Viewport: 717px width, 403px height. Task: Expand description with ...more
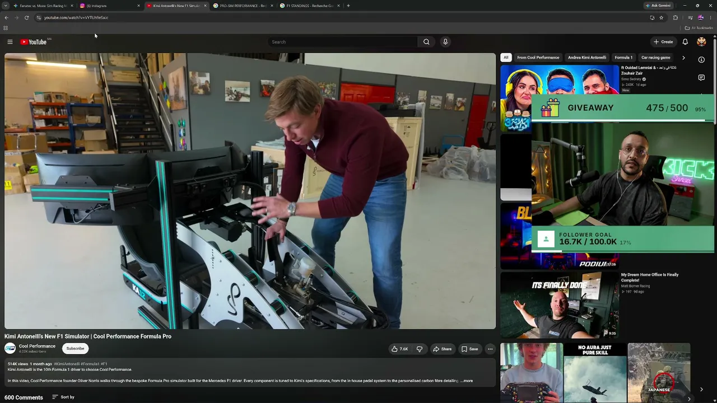coord(467,381)
